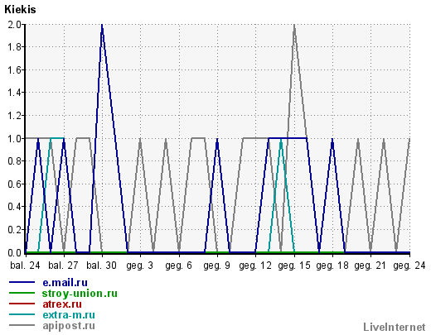Click the geg. 9 date label

click(217, 266)
